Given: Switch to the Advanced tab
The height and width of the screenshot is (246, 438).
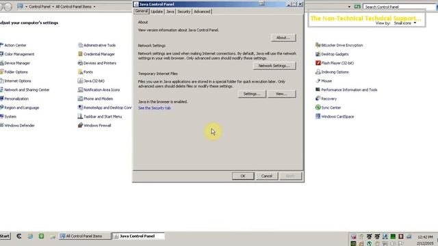Looking at the screenshot, I should click(x=202, y=12).
